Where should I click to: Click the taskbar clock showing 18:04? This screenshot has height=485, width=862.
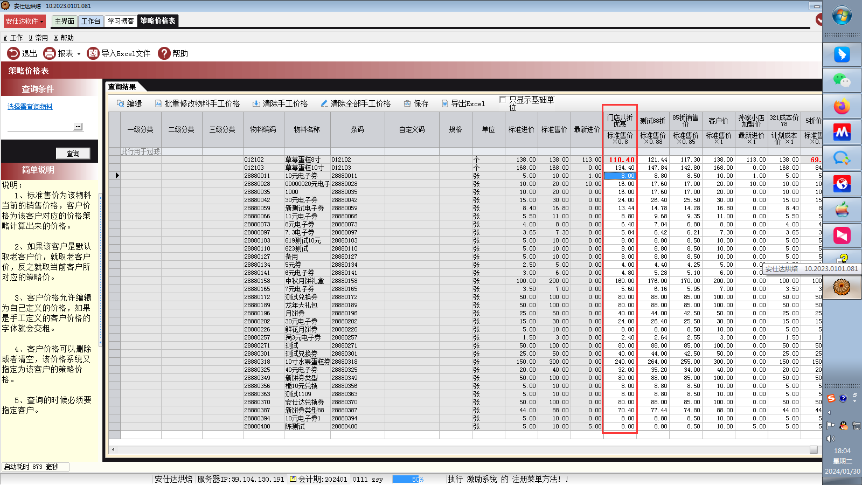[x=842, y=451]
